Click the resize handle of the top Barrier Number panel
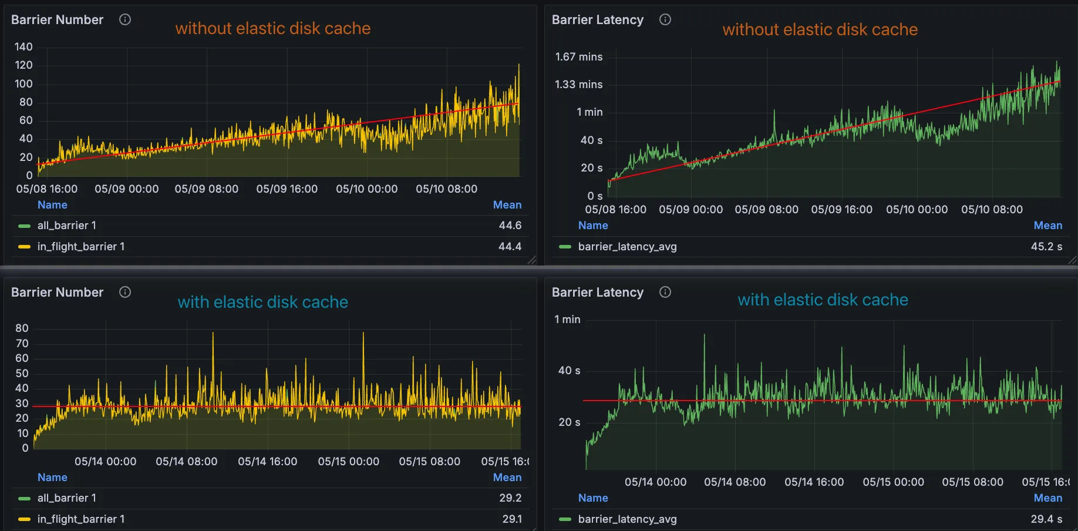The height and width of the screenshot is (531, 1078). (x=532, y=260)
